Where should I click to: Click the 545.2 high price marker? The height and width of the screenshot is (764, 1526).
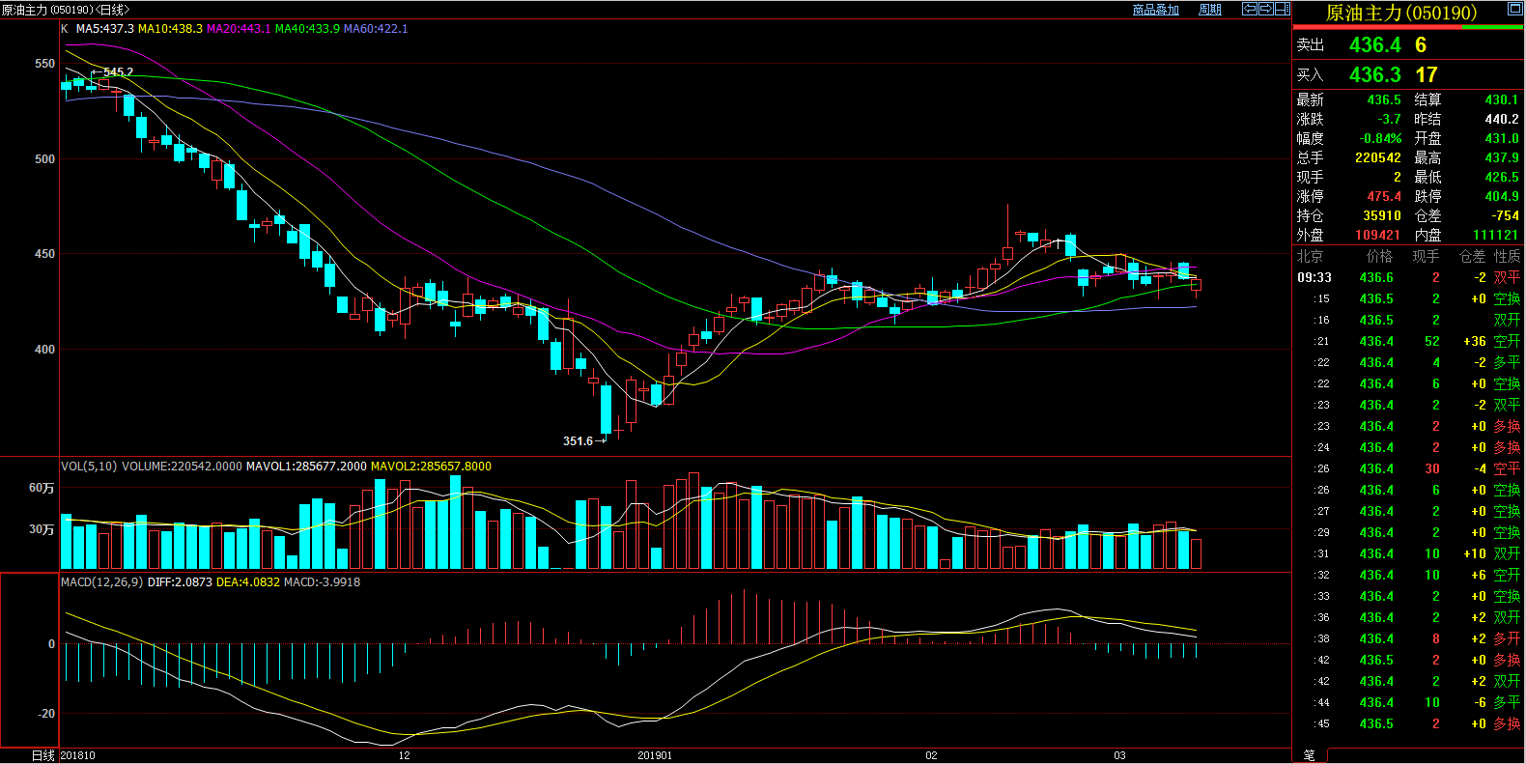tap(119, 72)
